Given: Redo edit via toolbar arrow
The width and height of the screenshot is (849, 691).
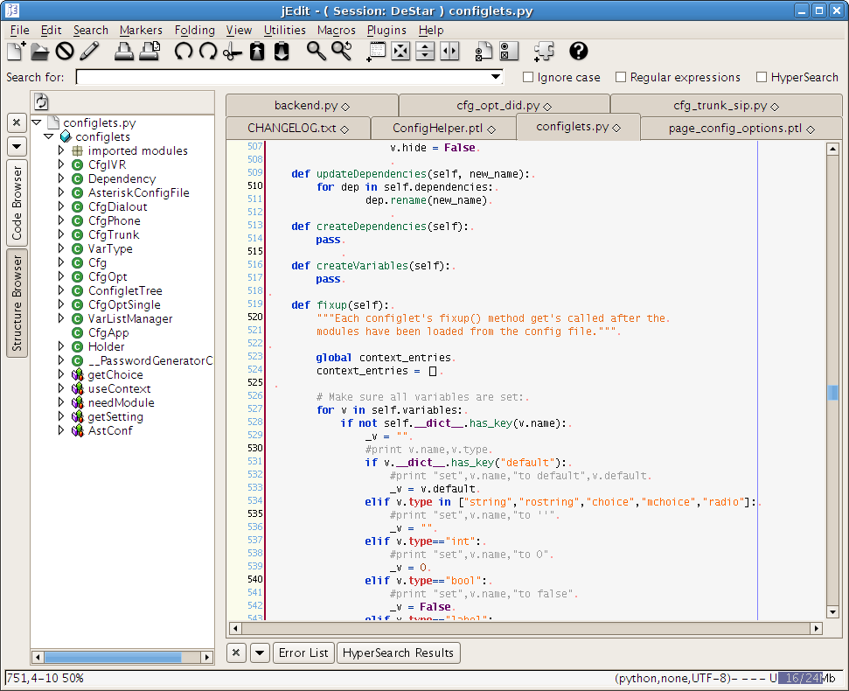Looking at the screenshot, I should (x=208, y=52).
